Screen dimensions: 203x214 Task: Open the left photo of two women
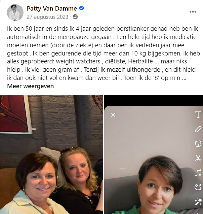pyautogui.click(x=52, y=154)
